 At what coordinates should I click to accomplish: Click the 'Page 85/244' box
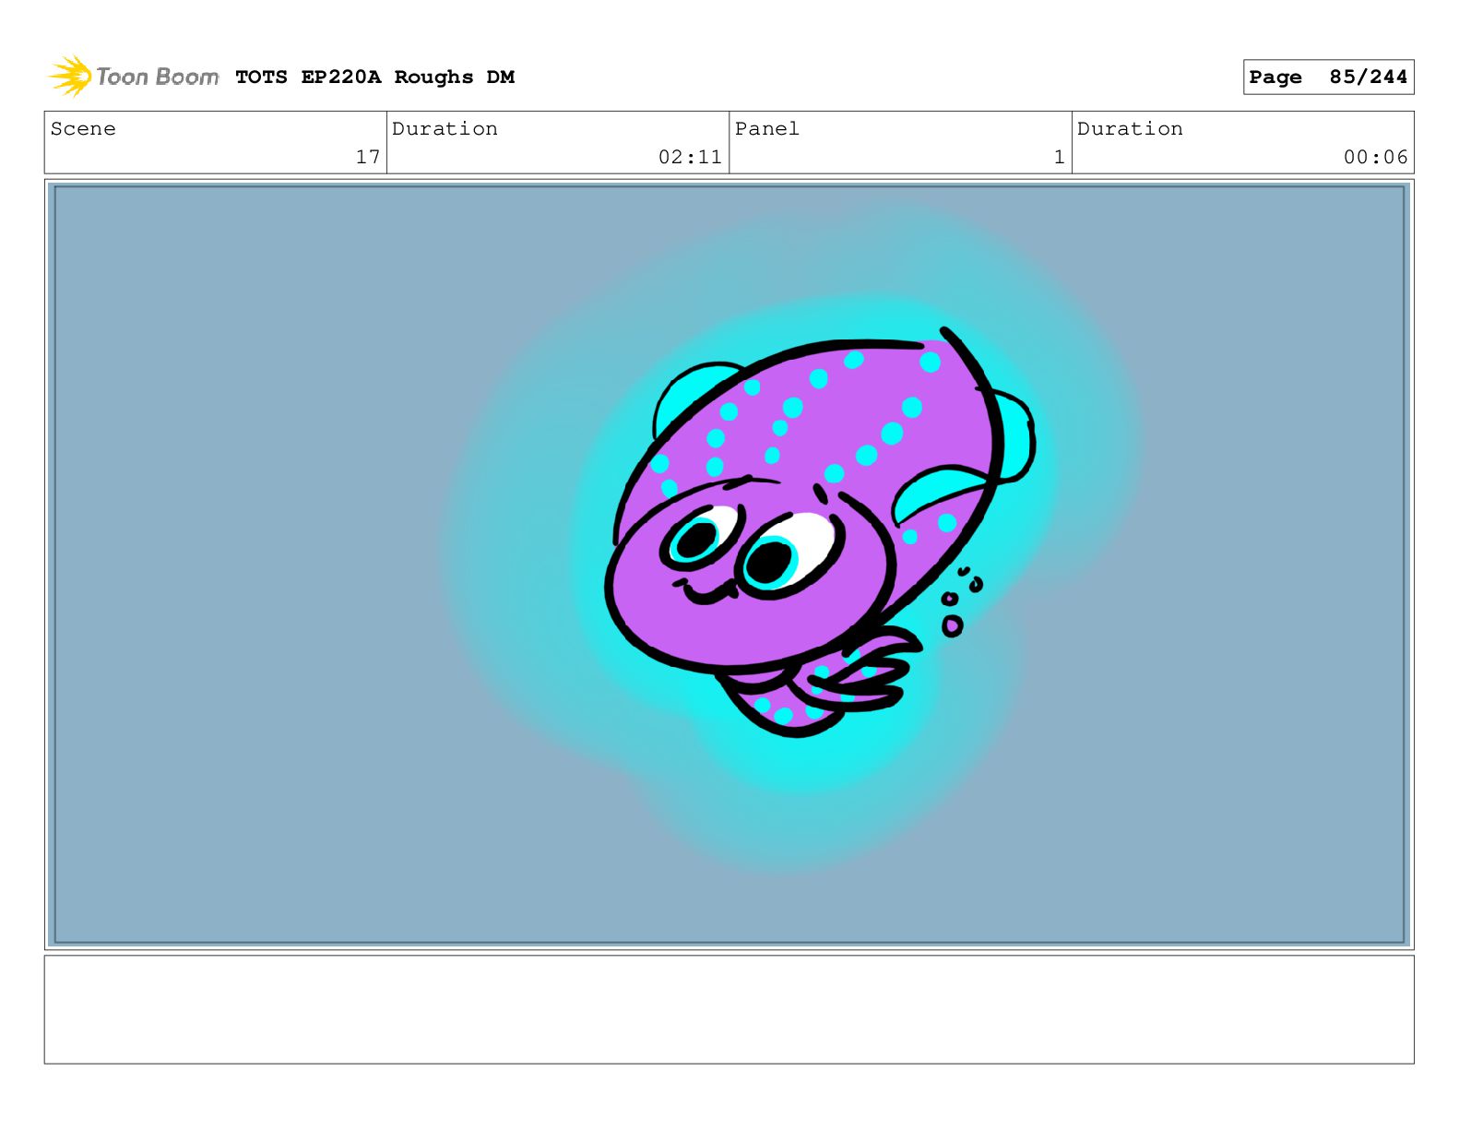point(1328,77)
